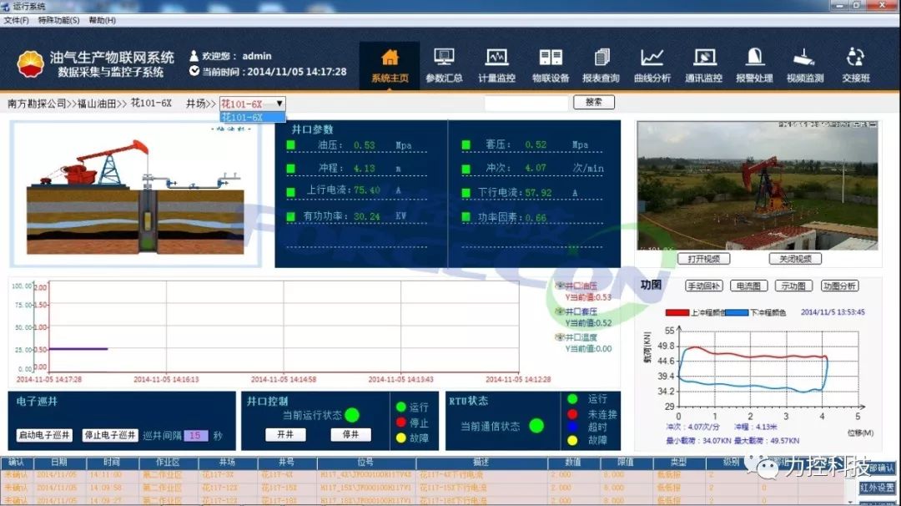This screenshot has width=901, height=506.
Task: Toggle 井口温度 curve visibility eye
Action: [561, 337]
